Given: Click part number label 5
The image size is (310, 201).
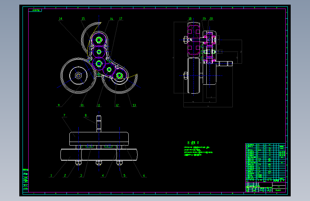Looking at the screenshot, I should [x=124, y=175].
